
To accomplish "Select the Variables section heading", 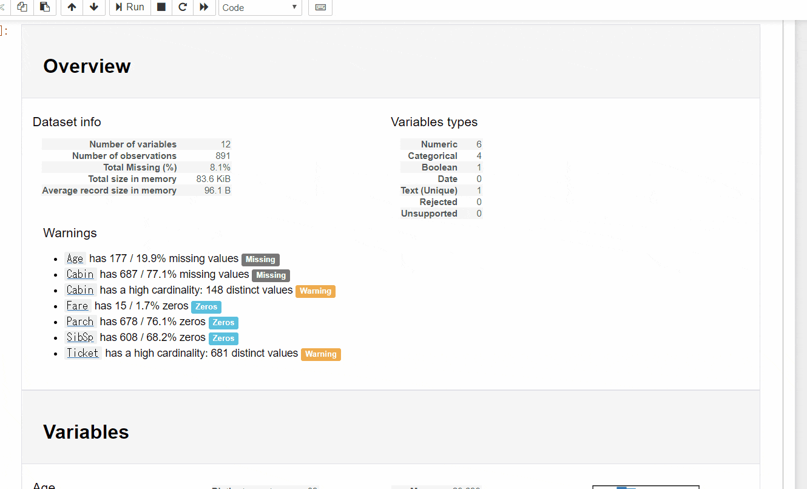I will point(86,432).
